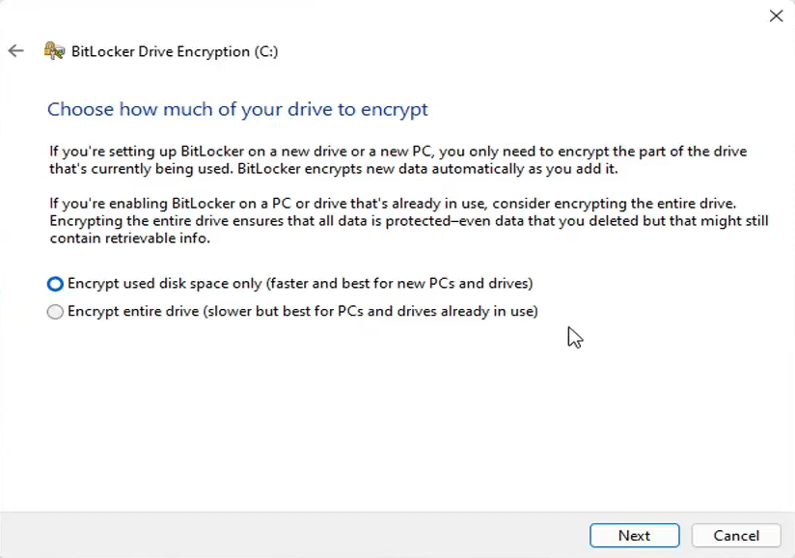Close the BitLocker wizard window
Viewport: 795px width, 558px height.
click(776, 15)
